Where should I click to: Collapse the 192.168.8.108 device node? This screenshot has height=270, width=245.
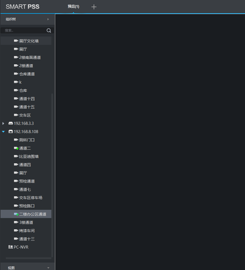tap(3, 131)
